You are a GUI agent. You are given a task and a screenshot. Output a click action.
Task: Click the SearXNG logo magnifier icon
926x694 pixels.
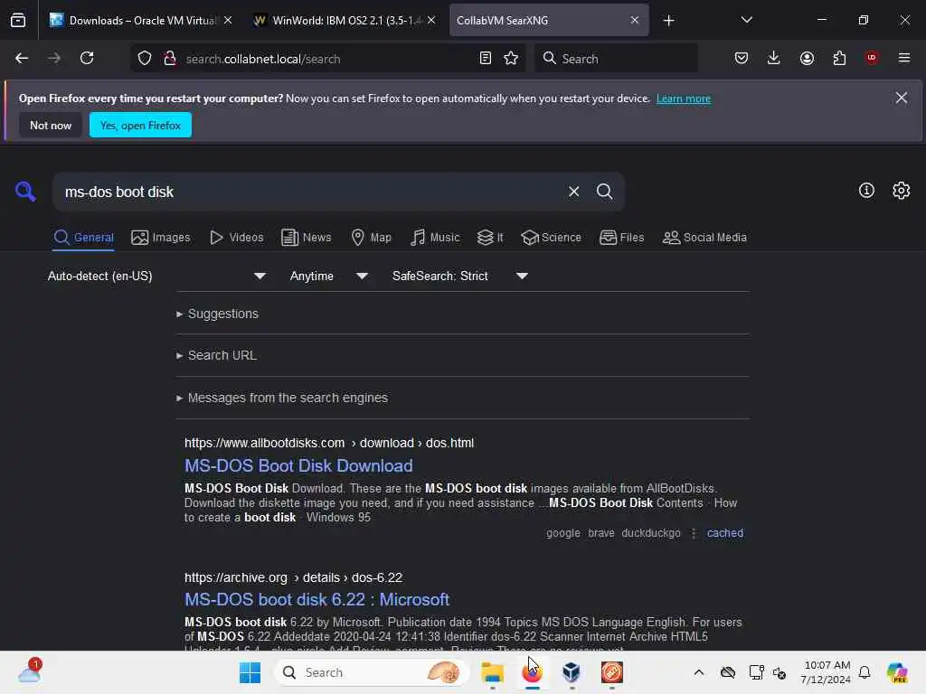(x=25, y=192)
